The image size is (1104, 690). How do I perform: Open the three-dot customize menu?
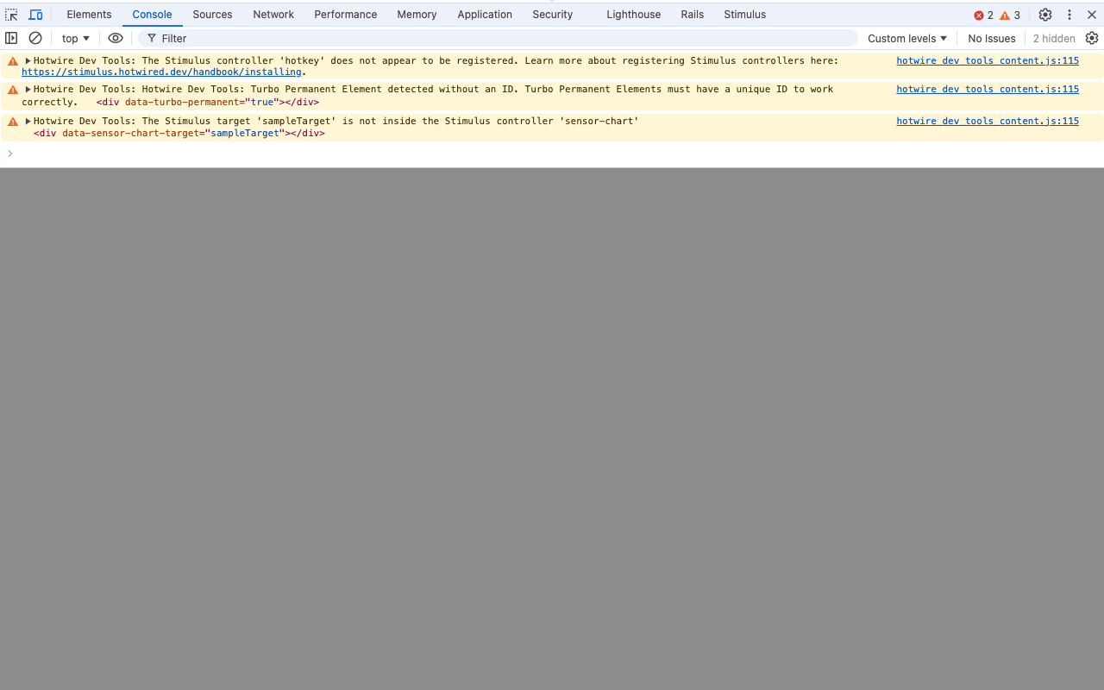coord(1069,15)
